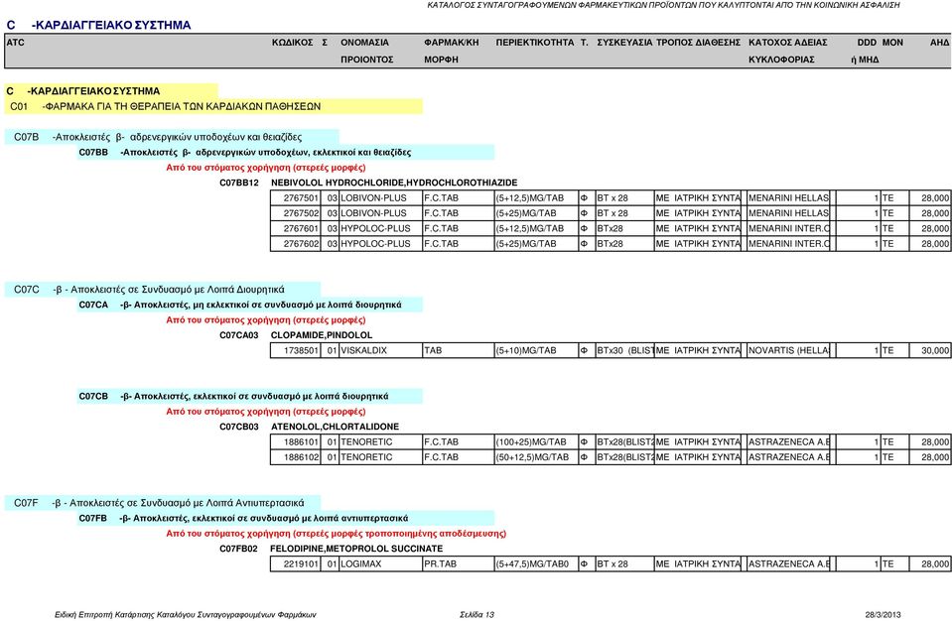The width and height of the screenshot is (952, 621).
Task: Select the 'C07CA' subgroup heading
Action: click(249, 305)
